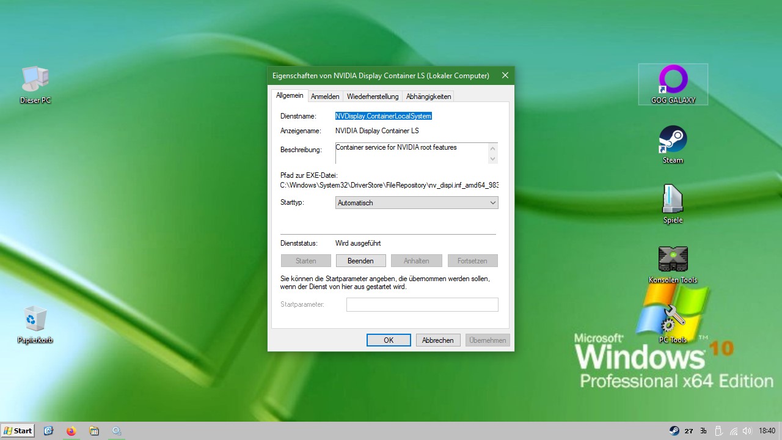Click the Anzeigename value NVIDIA Display Container LS
The width and height of the screenshot is (782, 440).
tap(377, 131)
